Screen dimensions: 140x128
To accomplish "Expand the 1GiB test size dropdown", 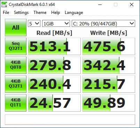I will (x=56, y=23).
